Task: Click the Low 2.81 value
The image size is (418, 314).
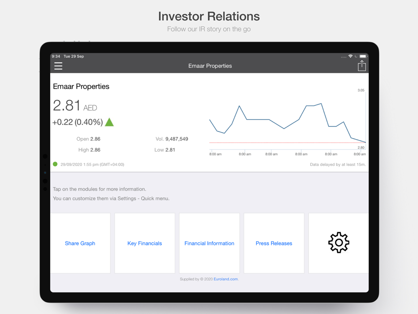Action: click(x=165, y=150)
